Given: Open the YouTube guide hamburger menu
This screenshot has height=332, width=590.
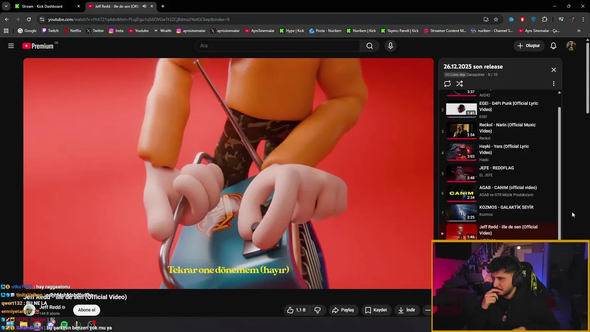Looking at the screenshot, I should click(x=11, y=46).
